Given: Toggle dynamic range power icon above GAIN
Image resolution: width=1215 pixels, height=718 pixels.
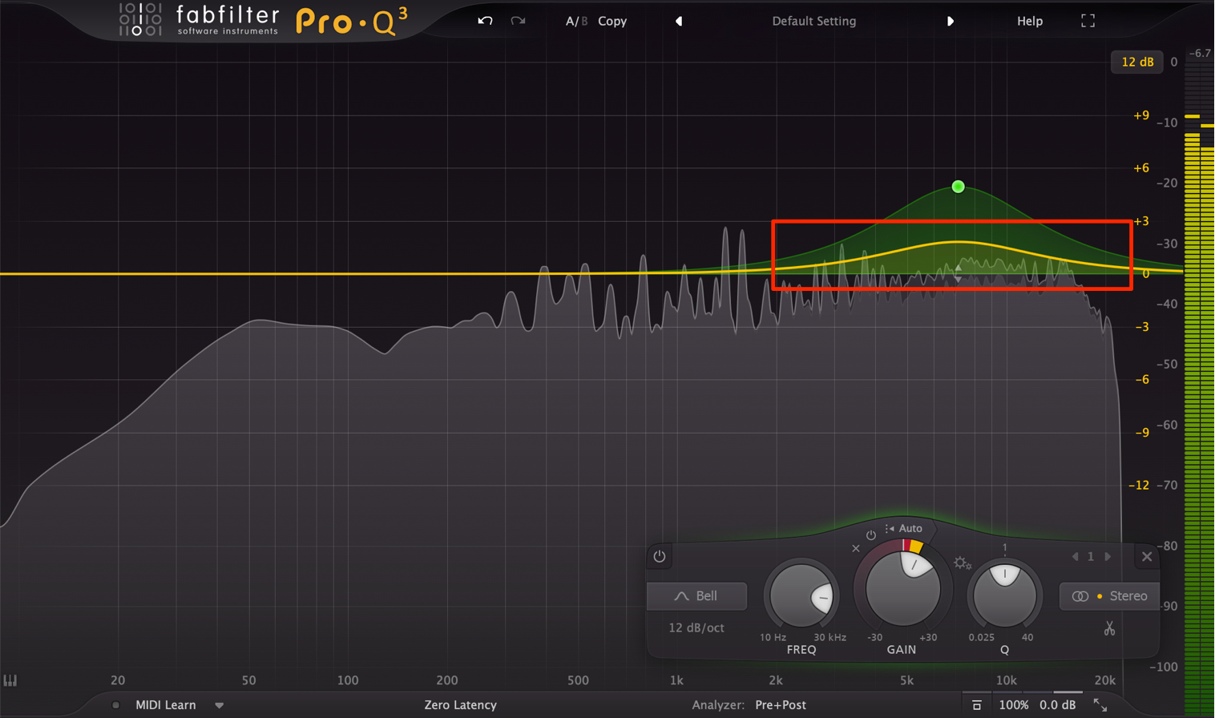Looking at the screenshot, I should [871, 535].
